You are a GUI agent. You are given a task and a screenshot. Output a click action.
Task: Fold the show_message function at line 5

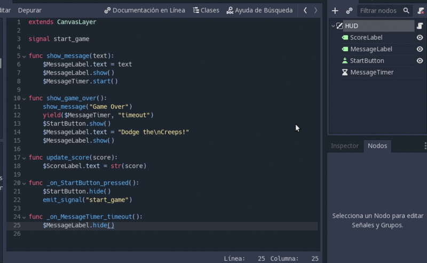[x=25, y=56]
